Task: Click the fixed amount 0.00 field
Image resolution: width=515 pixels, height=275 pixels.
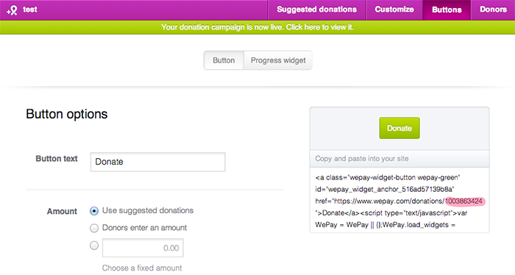Action: pyautogui.click(x=143, y=248)
